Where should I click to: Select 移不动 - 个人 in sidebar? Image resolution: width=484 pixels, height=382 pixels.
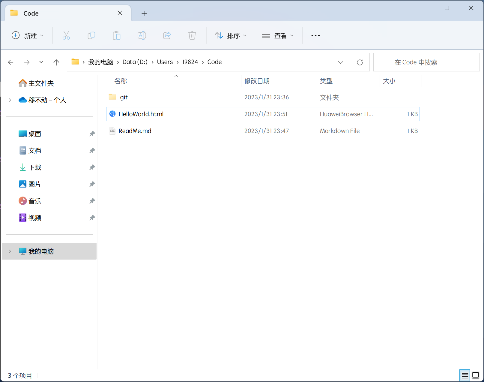click(x=47, y=100)
